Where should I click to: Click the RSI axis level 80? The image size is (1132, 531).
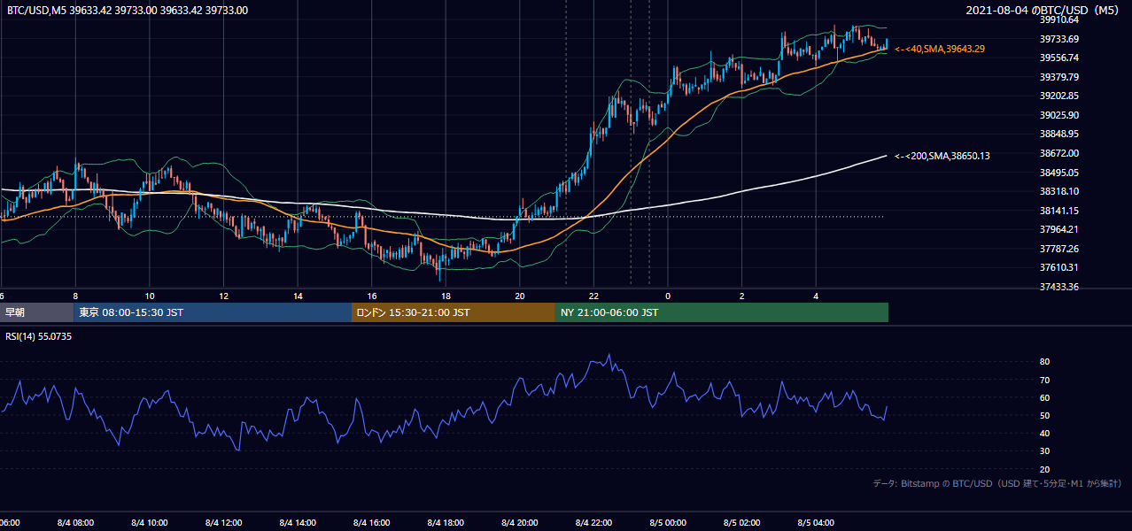coord(1044,362)
